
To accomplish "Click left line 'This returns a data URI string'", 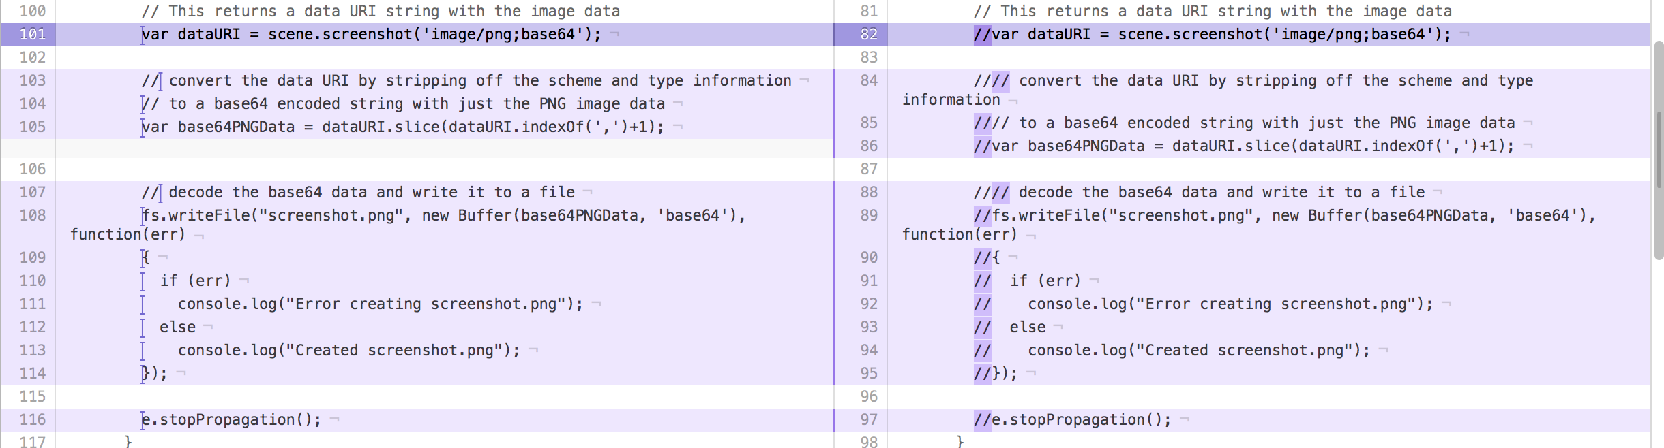I will pyautogui.click(x=381, y=11).
